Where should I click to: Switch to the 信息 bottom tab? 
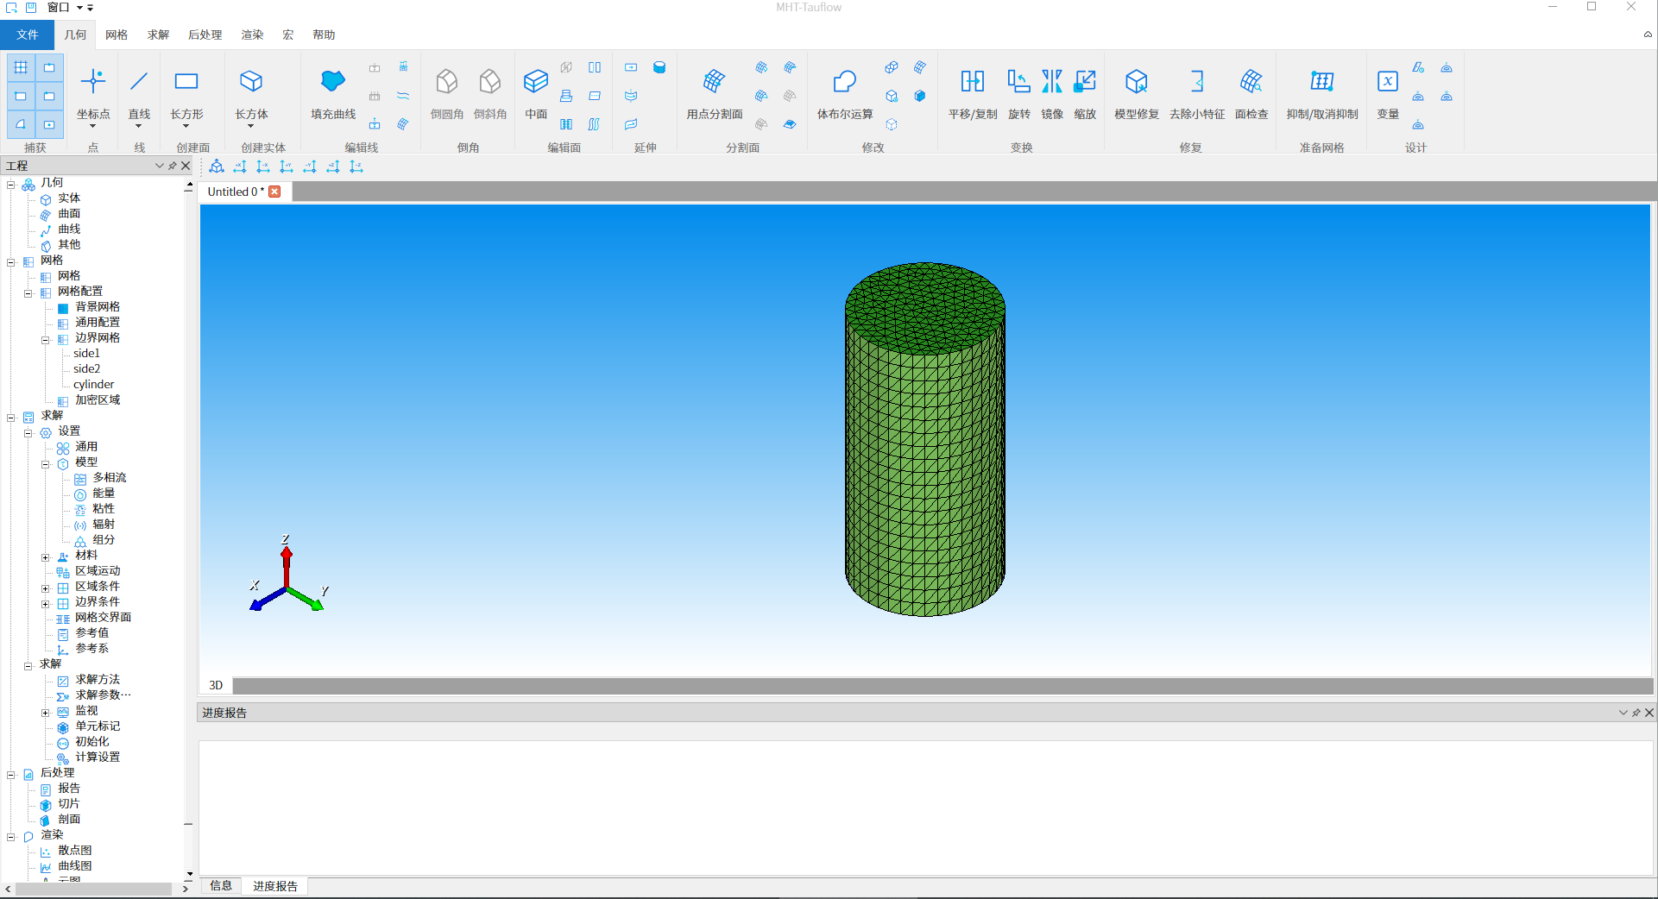point(221,885)
